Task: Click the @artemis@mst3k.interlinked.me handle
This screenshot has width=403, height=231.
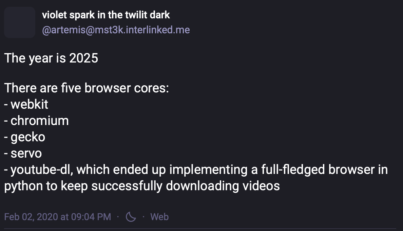Action: click(116, 30)
